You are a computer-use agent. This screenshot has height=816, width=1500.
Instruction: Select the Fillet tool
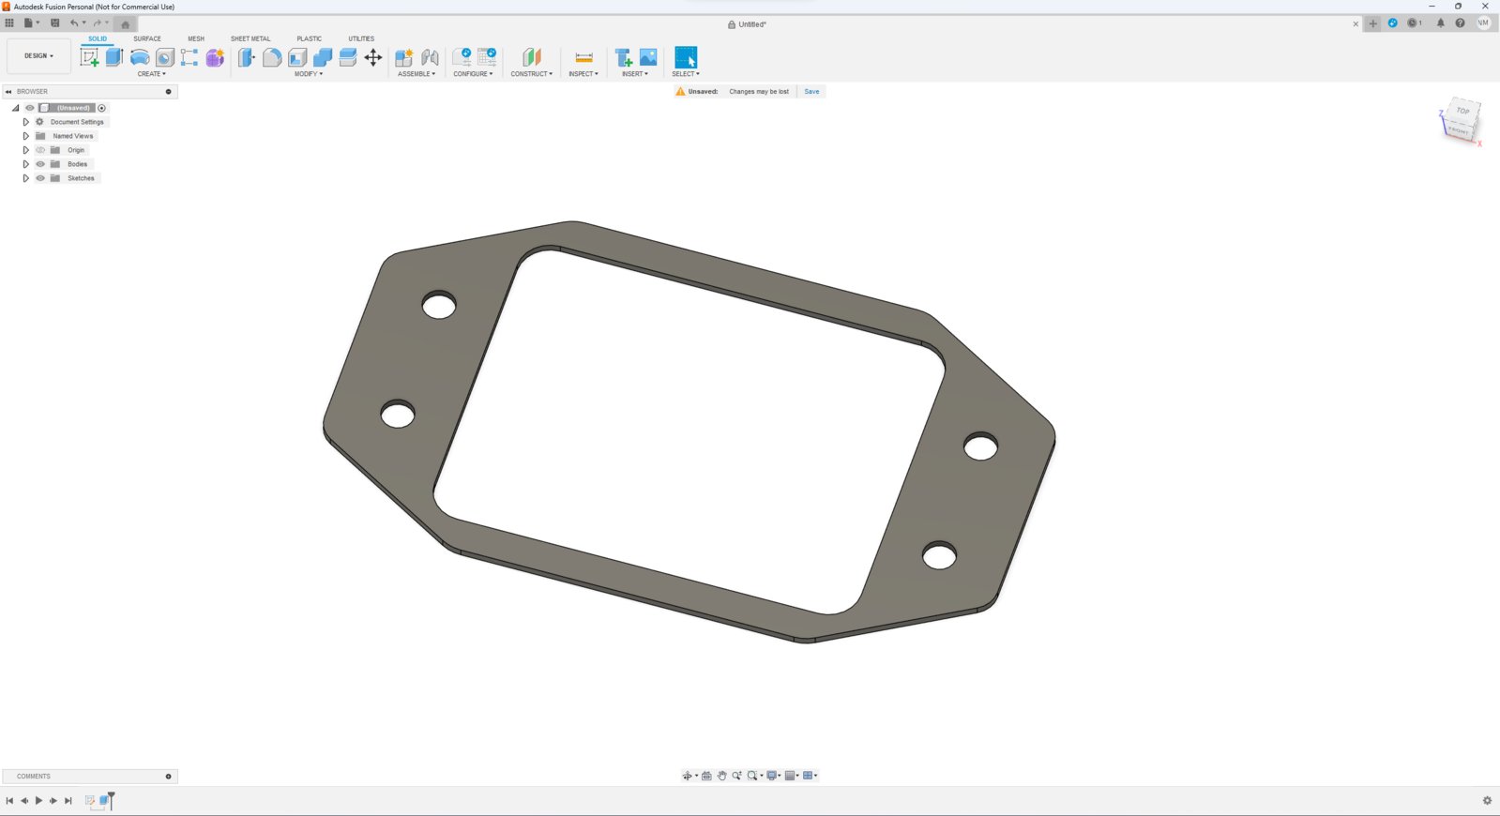(x=272, y=57)
